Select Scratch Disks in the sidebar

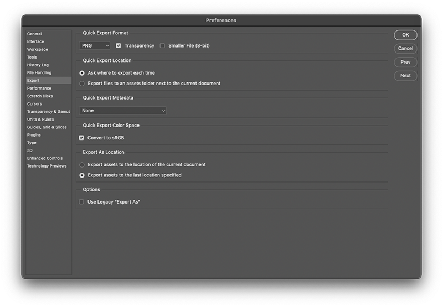(39, 96)
